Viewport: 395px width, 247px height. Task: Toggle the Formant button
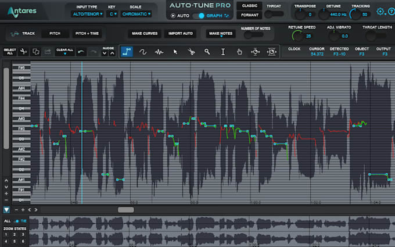[249, 15]
